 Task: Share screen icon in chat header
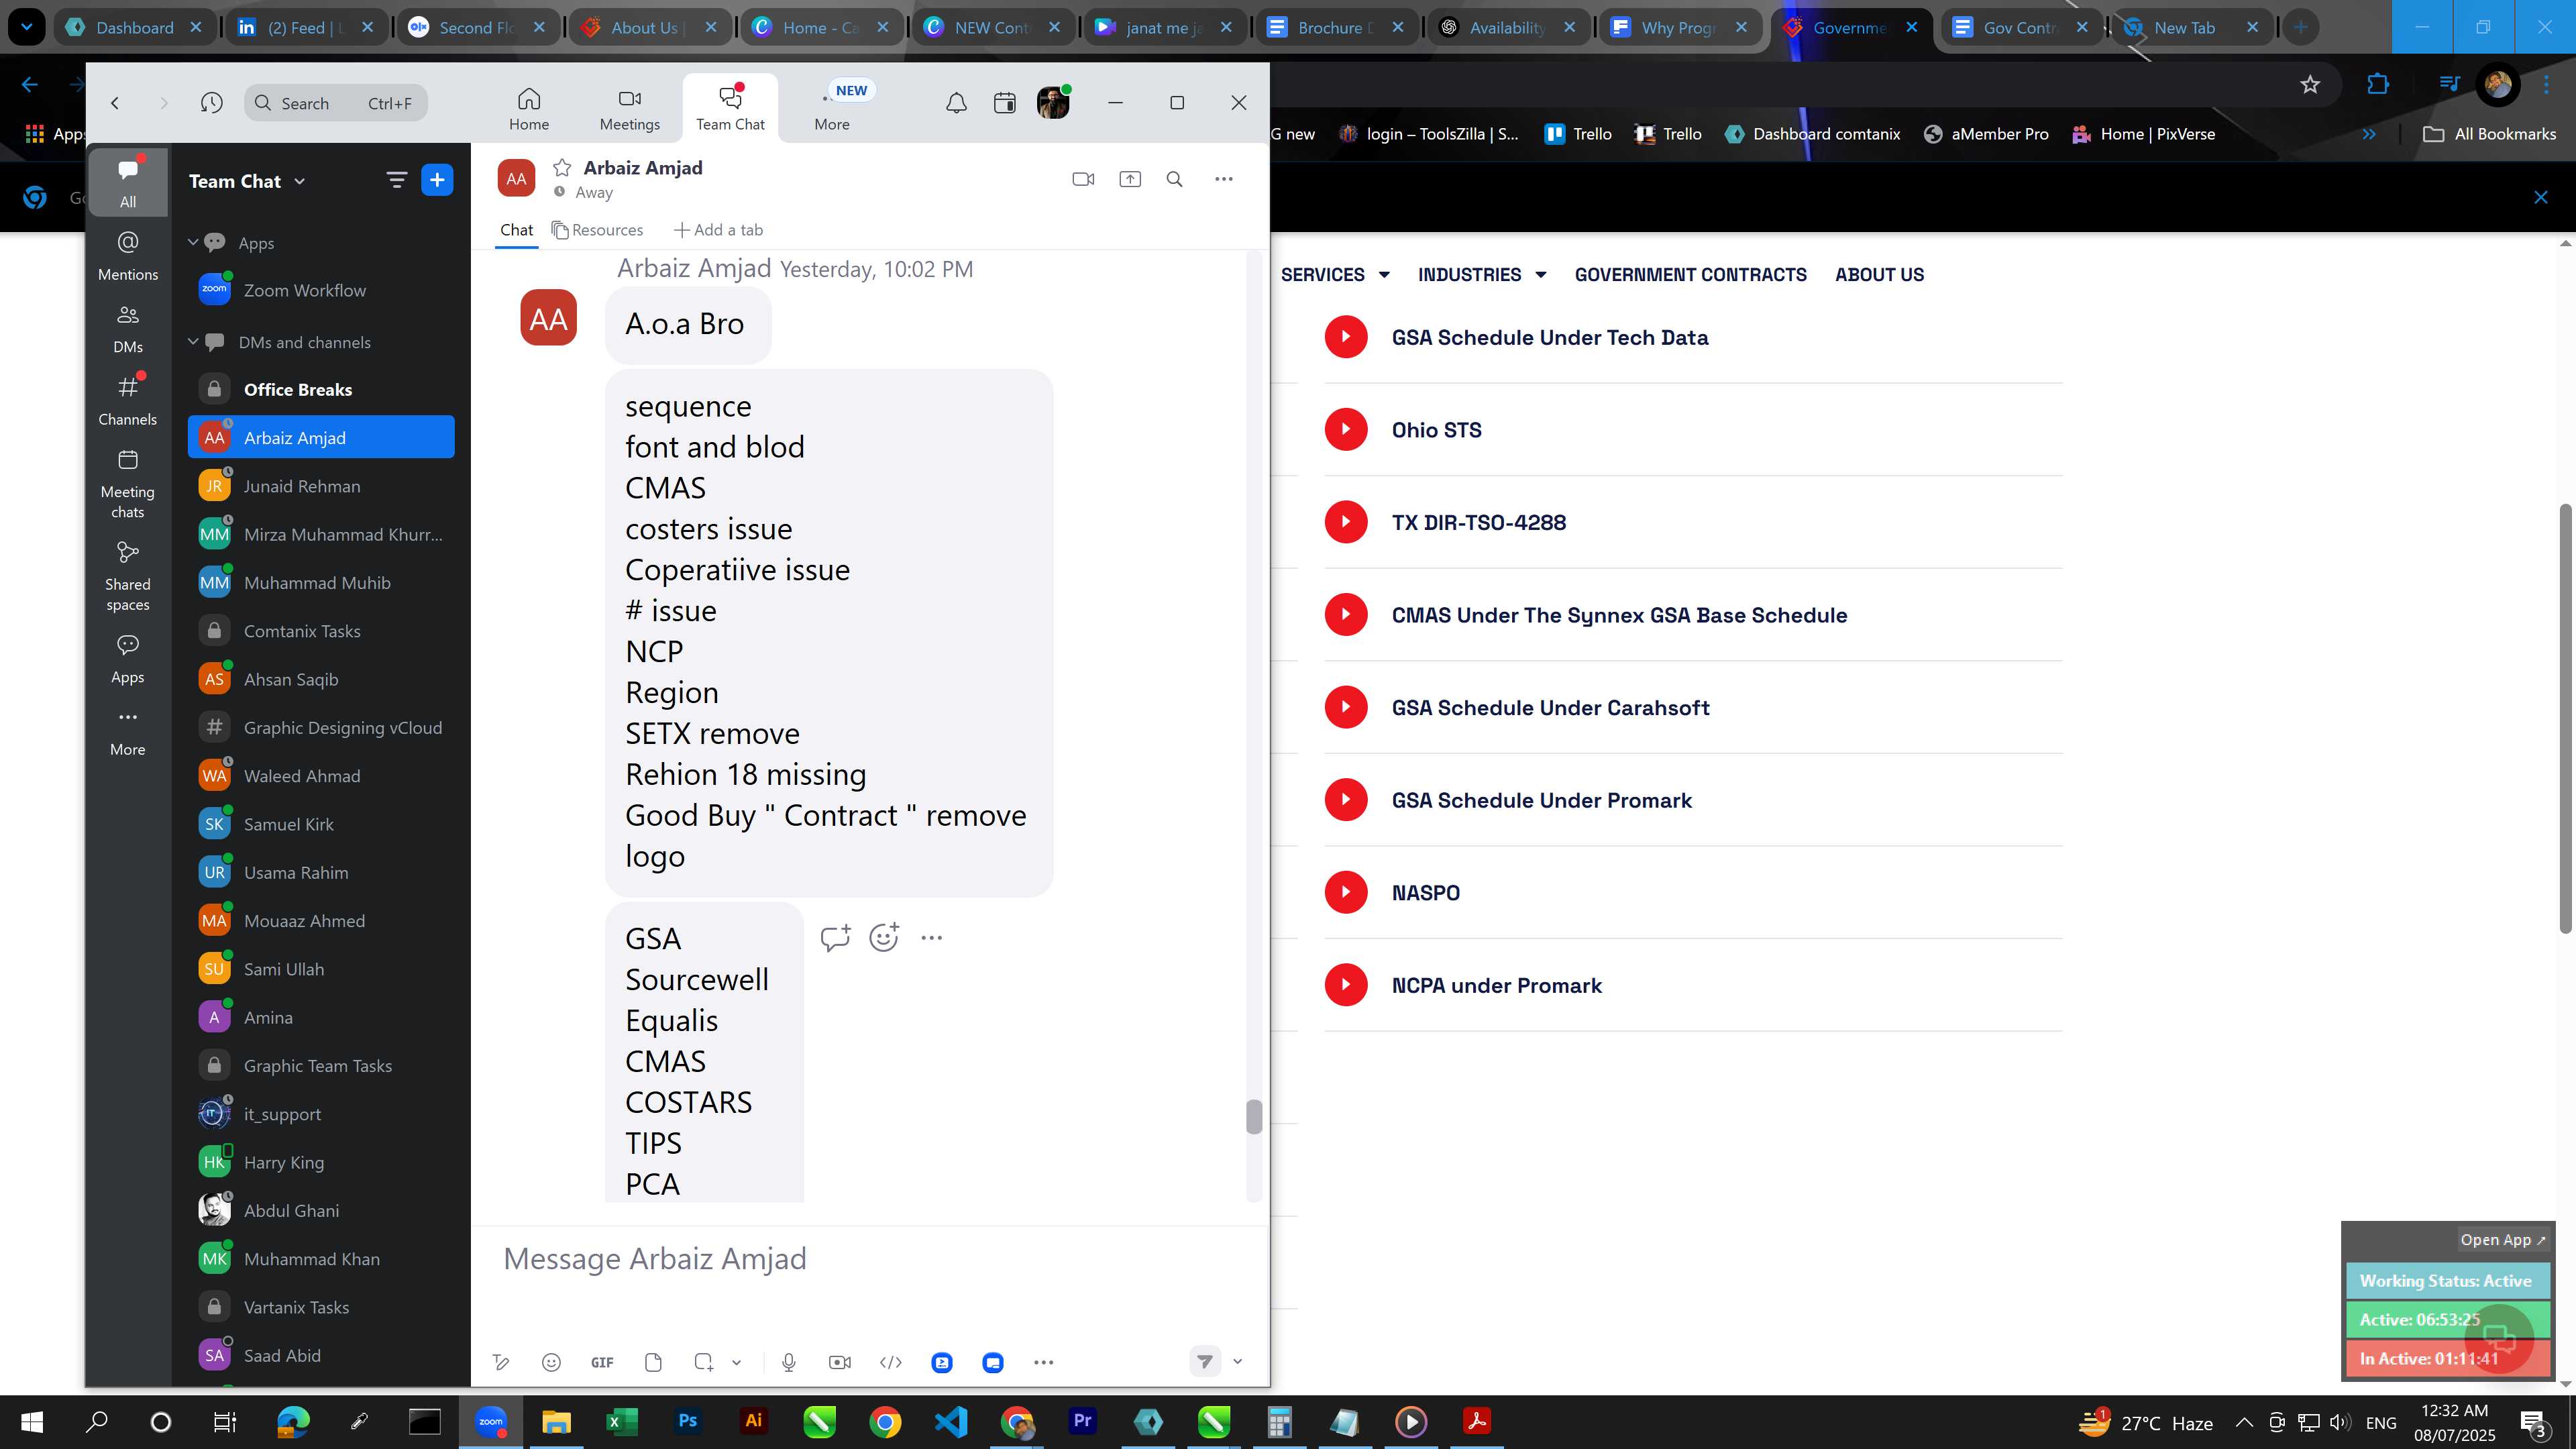[x=1130, y=179]
